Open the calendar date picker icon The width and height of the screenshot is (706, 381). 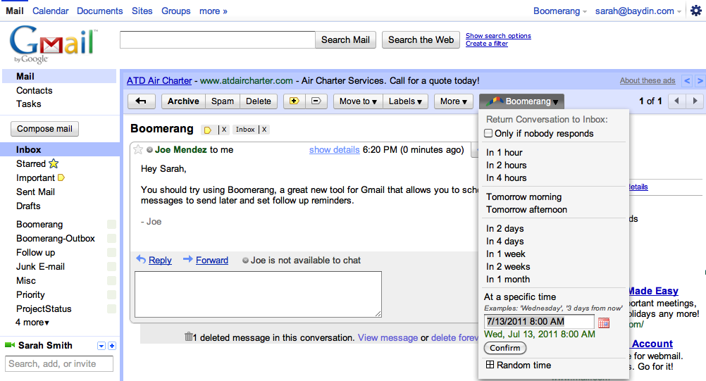point(604,322)
